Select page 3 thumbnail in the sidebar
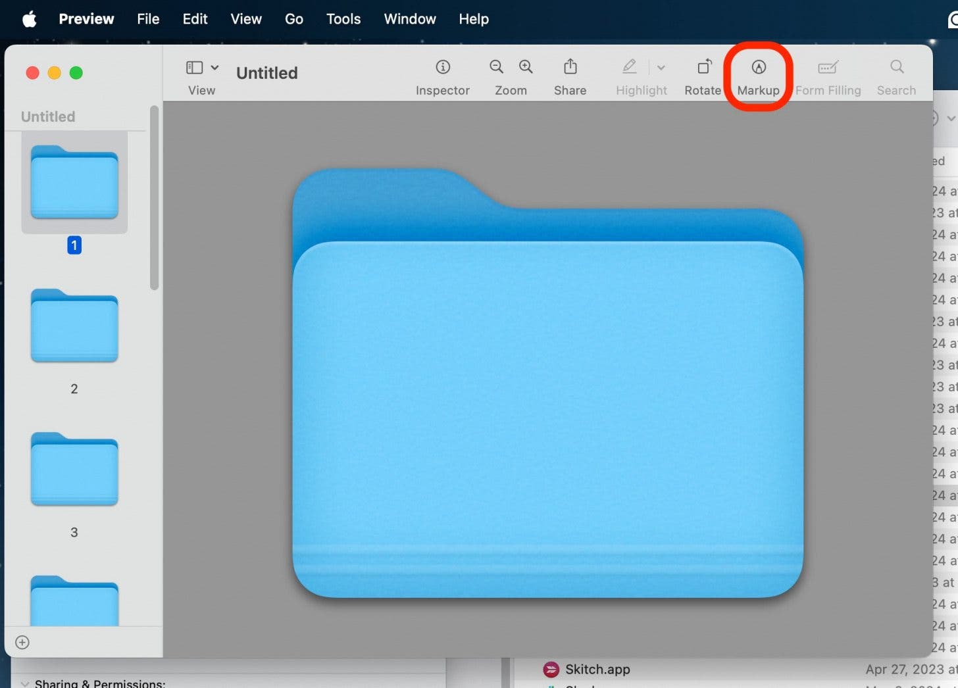The width and height of the screenshot is (958, 688). pyautogui.click(x=74, y=469)
